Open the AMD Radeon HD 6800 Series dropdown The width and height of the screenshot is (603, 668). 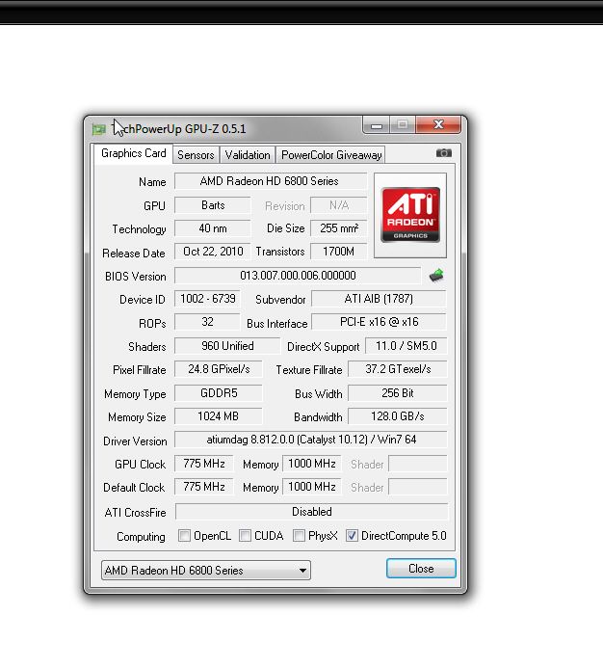point(206,570)
